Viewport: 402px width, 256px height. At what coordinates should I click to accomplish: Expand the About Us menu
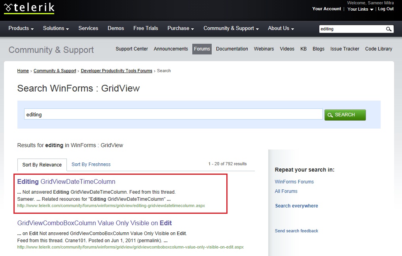(x=281, y=28)
